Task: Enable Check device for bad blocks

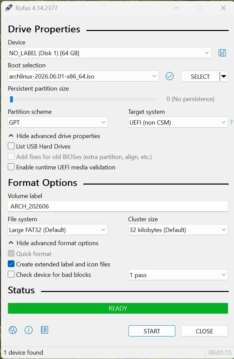Action: pyautogui.click(x=11, y=274)
